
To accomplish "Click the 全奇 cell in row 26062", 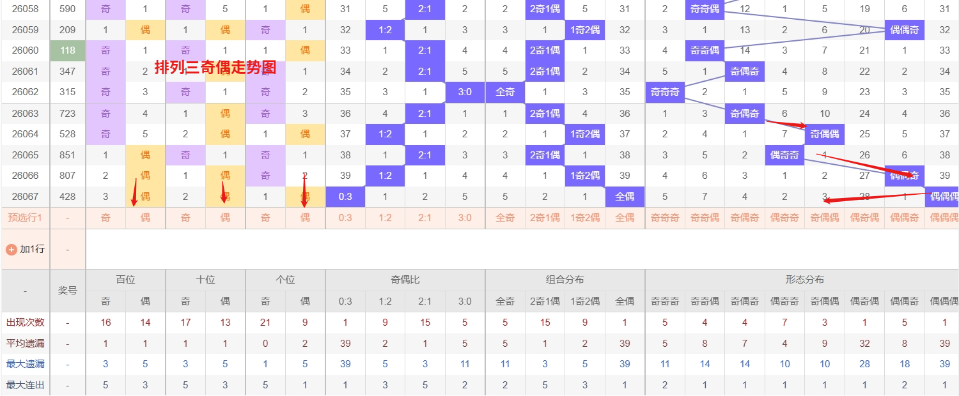I will tap(504, 92).
